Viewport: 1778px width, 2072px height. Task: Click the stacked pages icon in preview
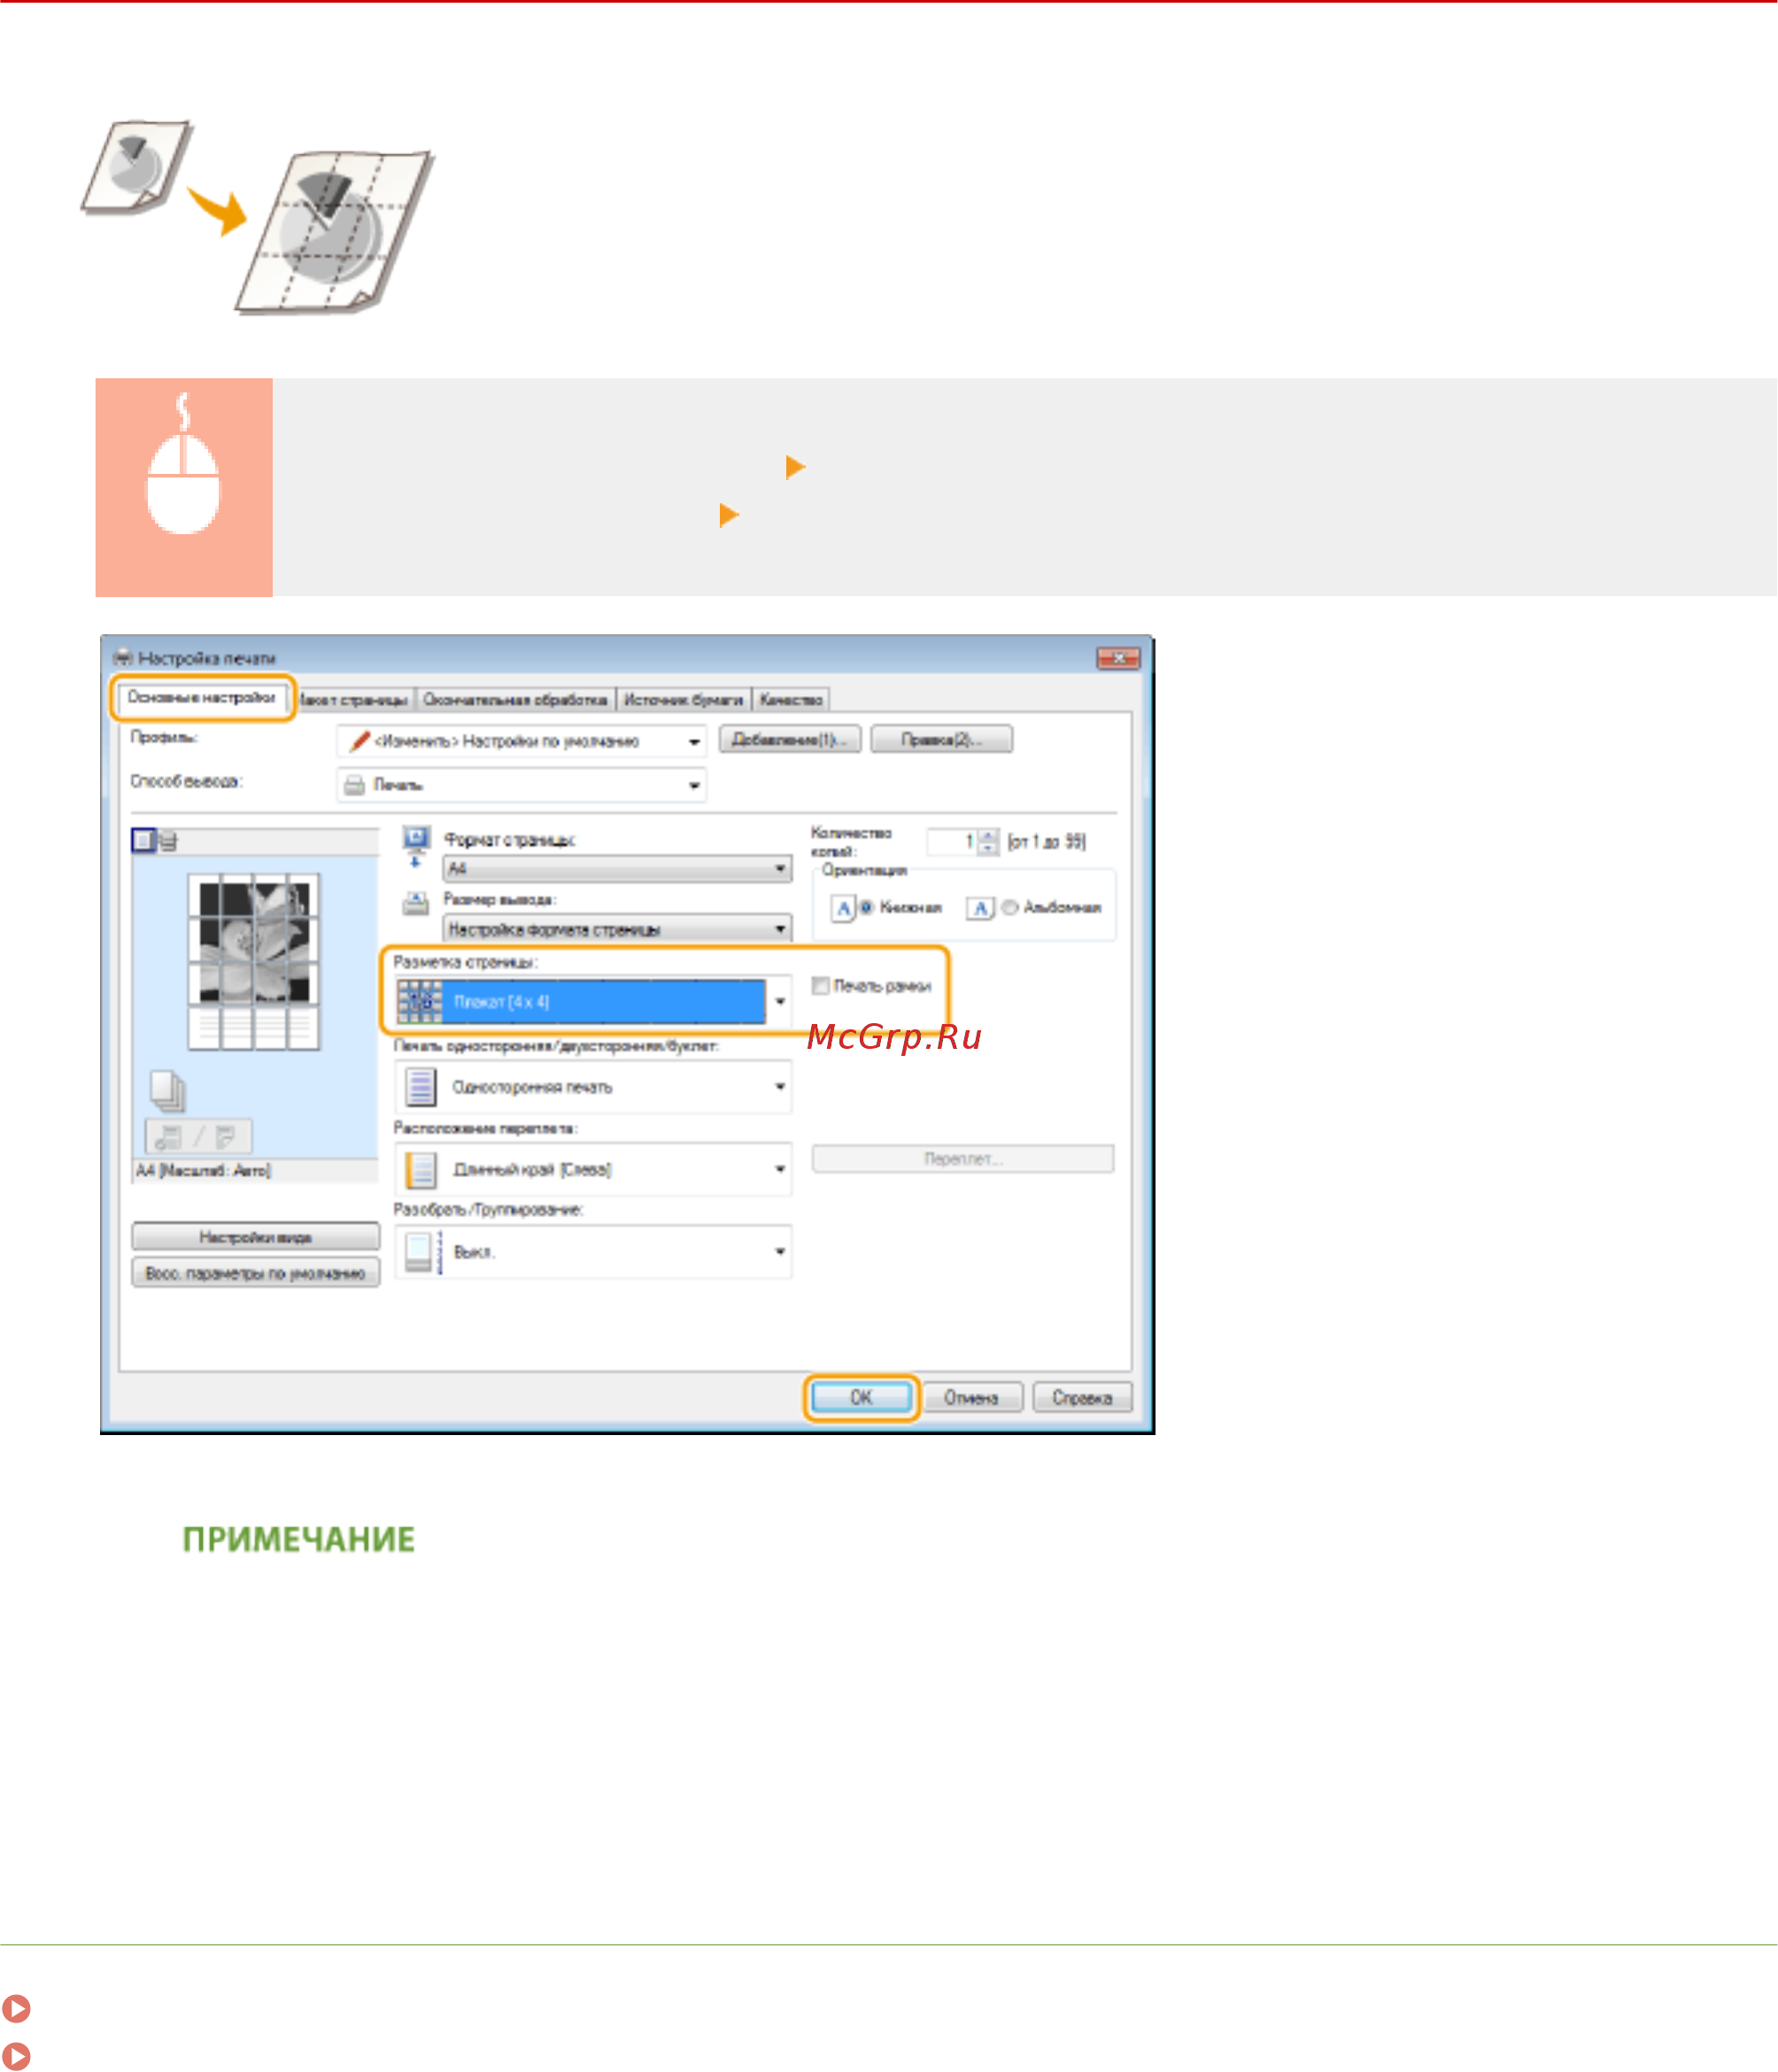(x=166, y=1090)
